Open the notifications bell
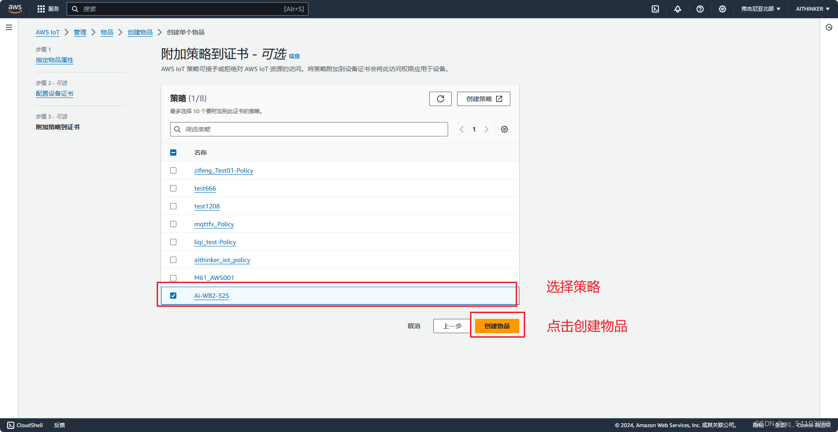This screenshot has height=432, width=838. [x=678, y=9]
